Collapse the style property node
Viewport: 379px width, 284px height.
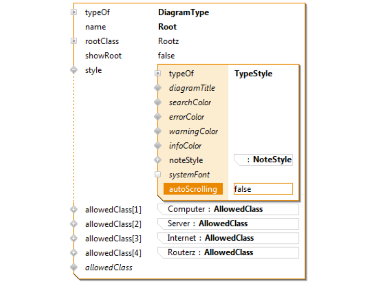click(73, 70)
